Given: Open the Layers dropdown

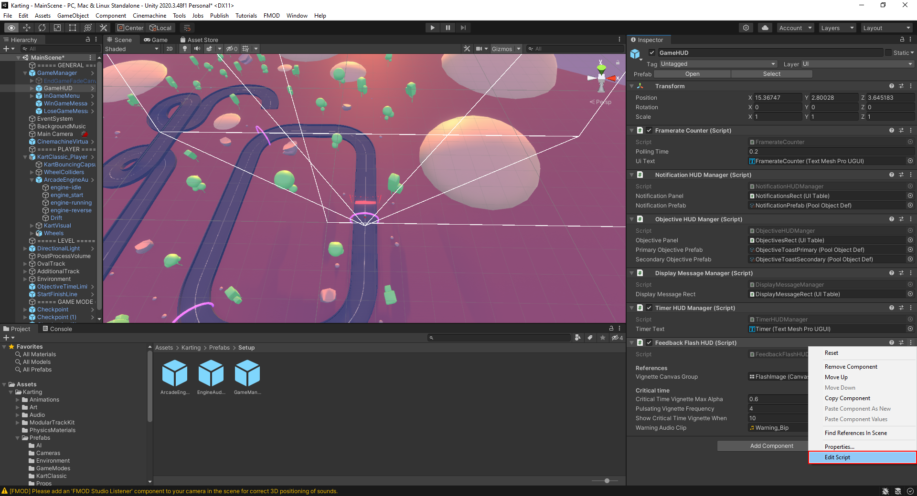Looking at the screenshot, I should point(837,28).
